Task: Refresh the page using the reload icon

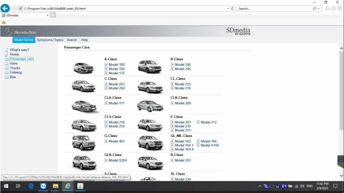Action: (232, 9)
